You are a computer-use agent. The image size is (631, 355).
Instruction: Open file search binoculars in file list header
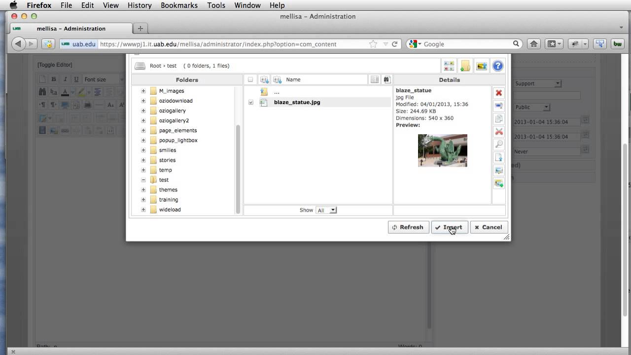(x=386, y=79)
